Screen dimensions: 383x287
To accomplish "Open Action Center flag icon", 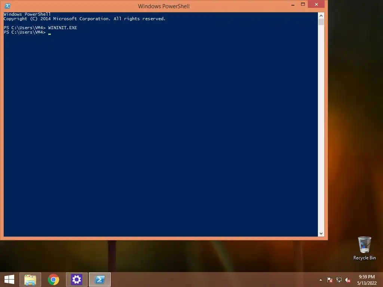I will (x=330, y=280).
